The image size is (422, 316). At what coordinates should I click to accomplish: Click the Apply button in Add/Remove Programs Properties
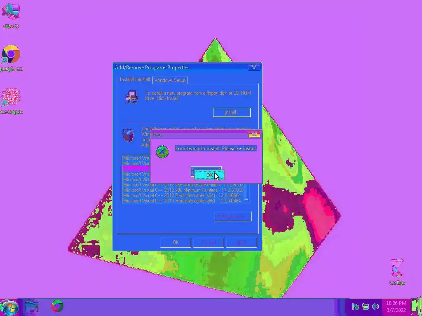pos(241,242)
